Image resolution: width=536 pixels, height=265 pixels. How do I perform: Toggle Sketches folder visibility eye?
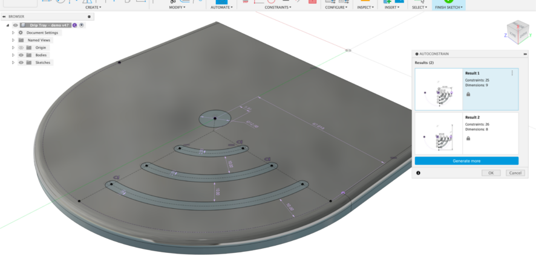pyautogui.click(x=21, y=63)
